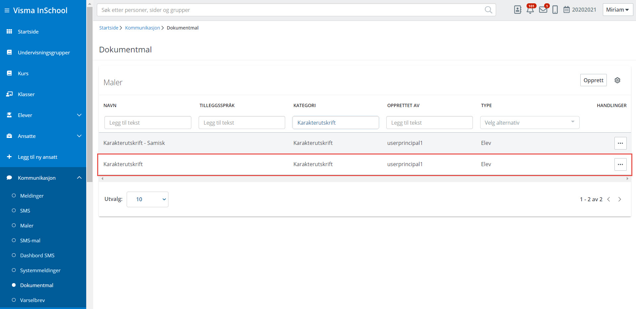Click the Navn filter text field
The width and height of the screenshot is (636, 309).
click(x=148, y=123)
